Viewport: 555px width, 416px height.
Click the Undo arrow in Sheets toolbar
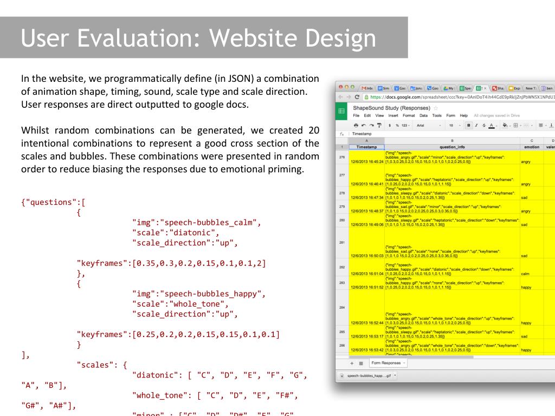[364, 125]
